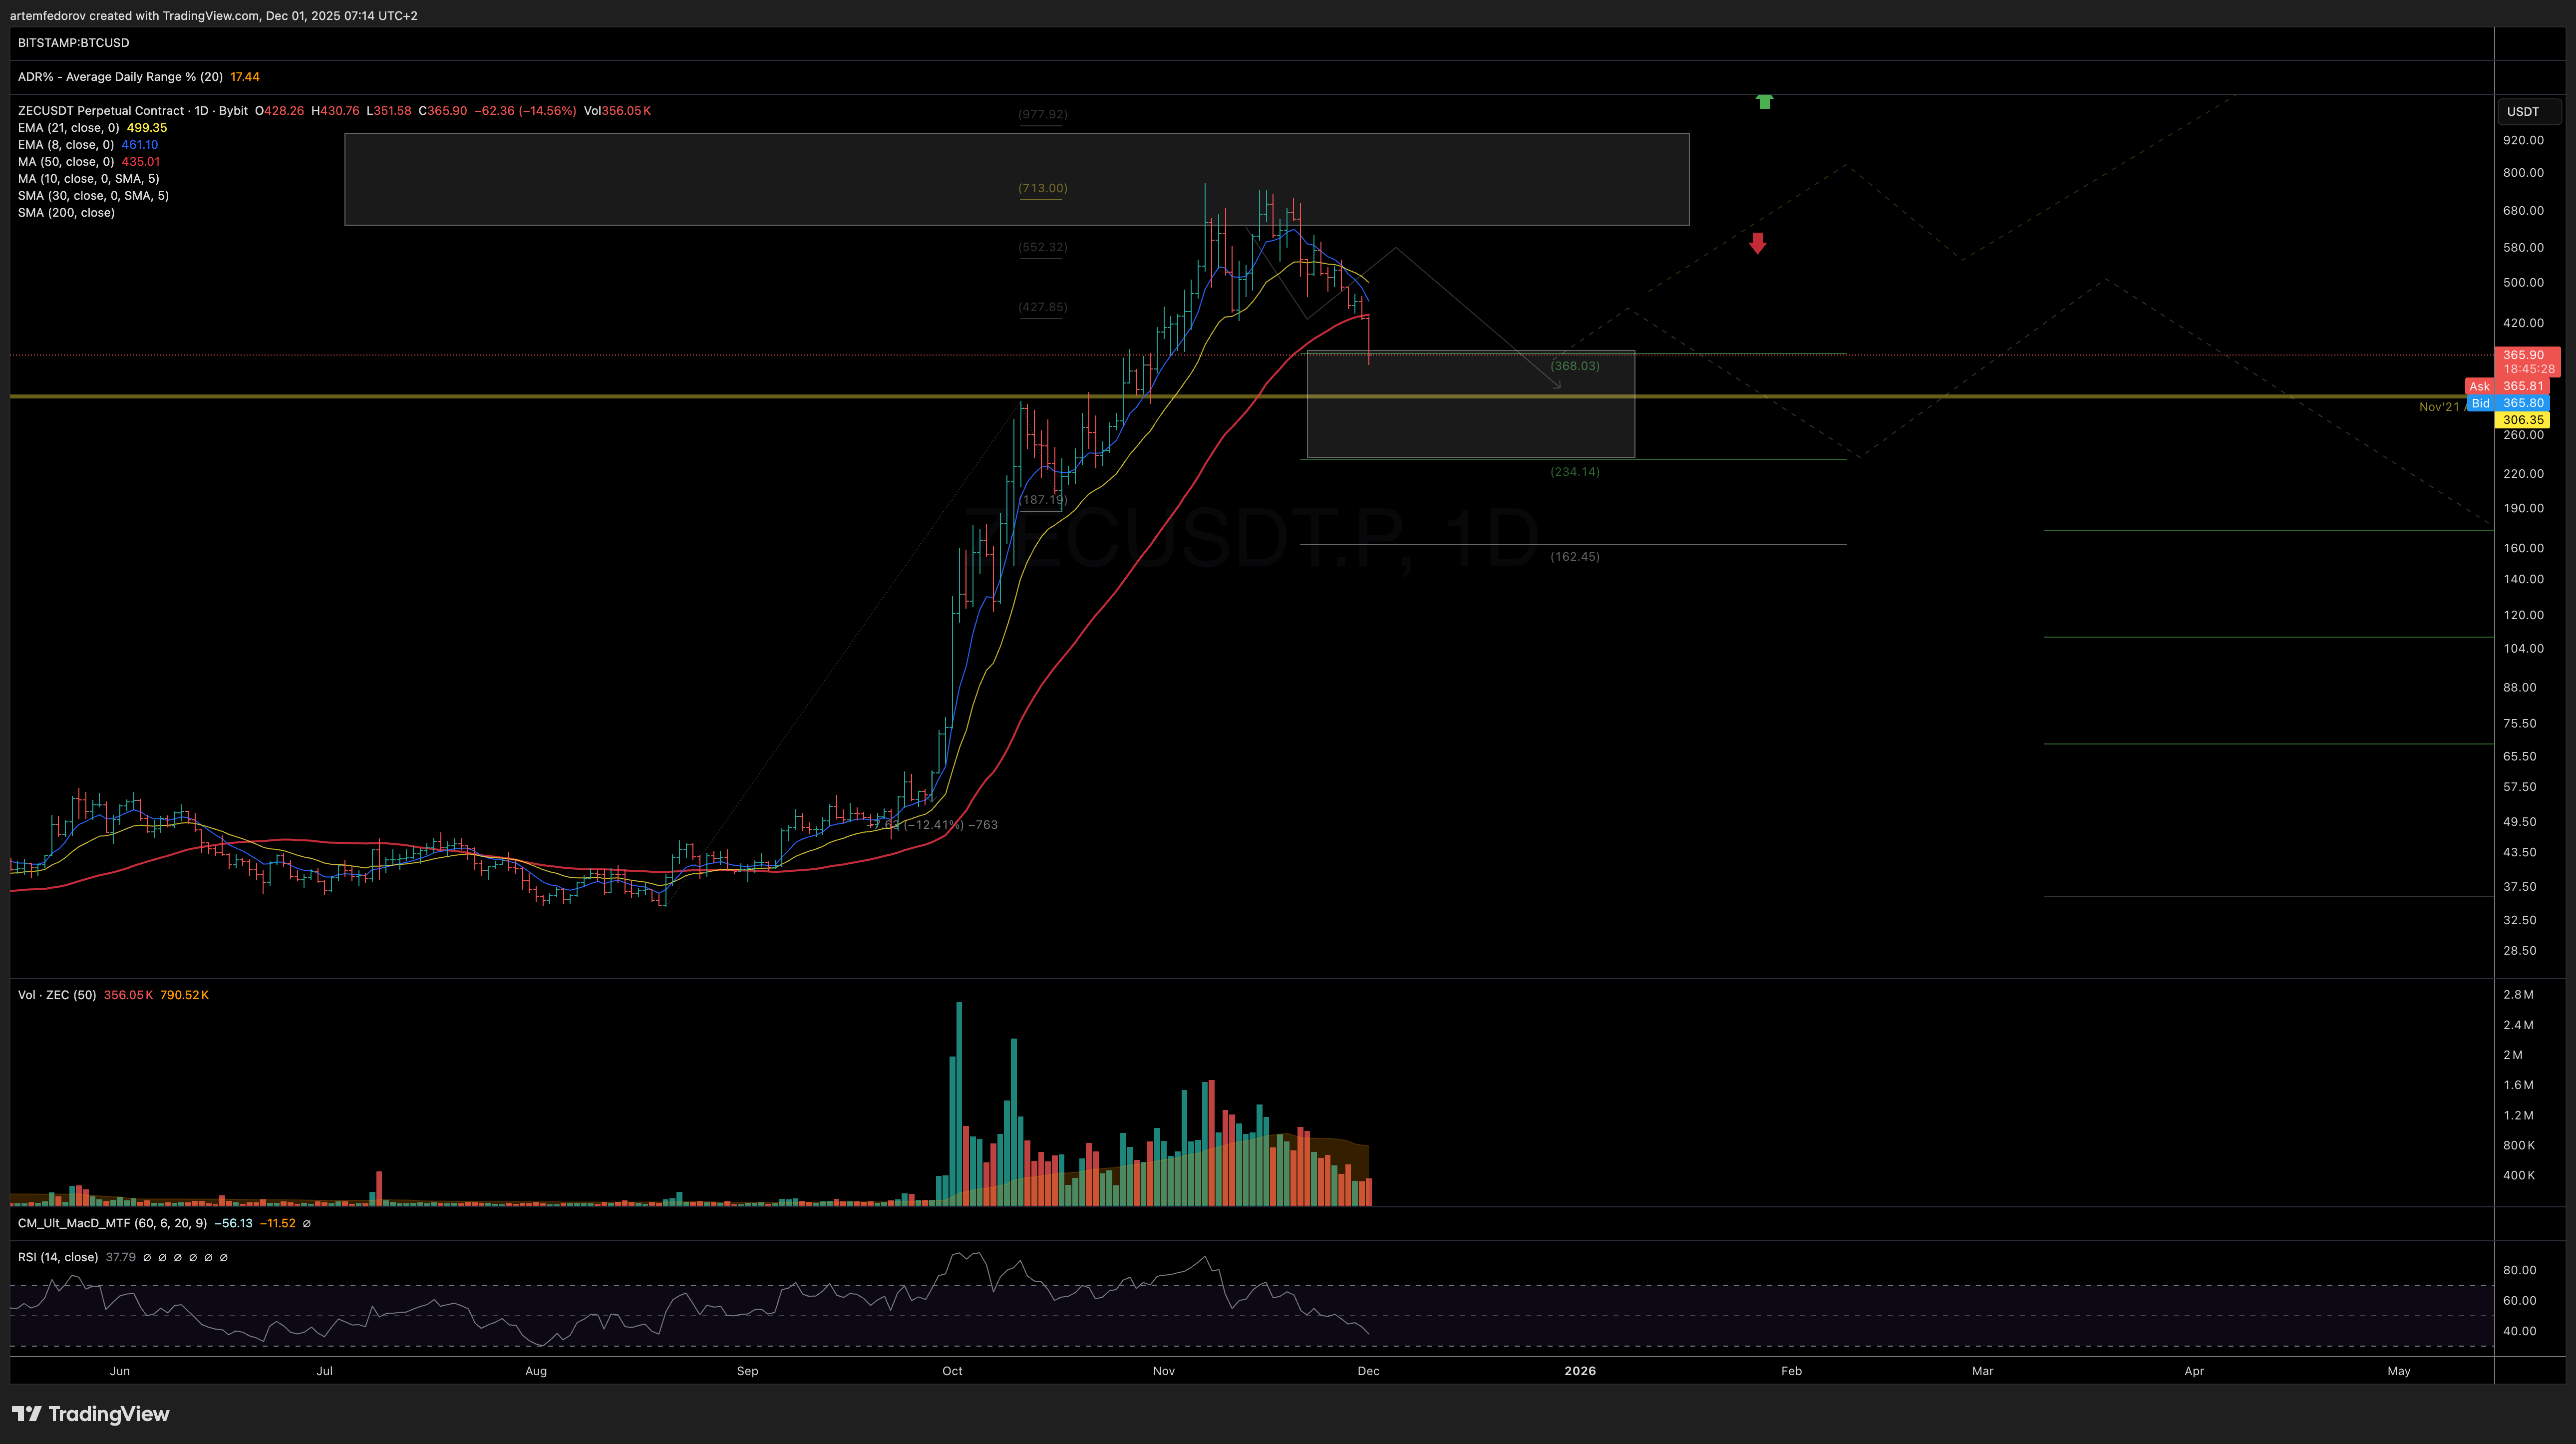The width and height of the screenshot is (2576, 1444).
Task: Click the (162.45) level label
Action: coord(1575,557)
